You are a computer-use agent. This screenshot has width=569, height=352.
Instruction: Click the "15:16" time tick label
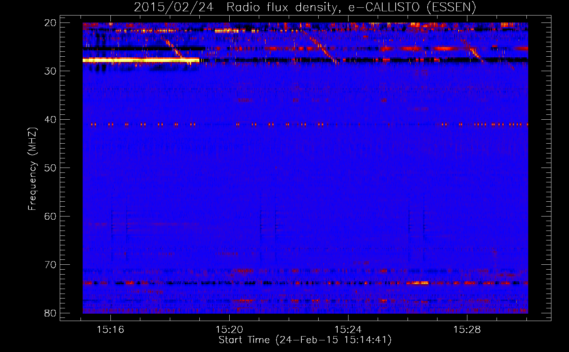[x=111, y=330]
